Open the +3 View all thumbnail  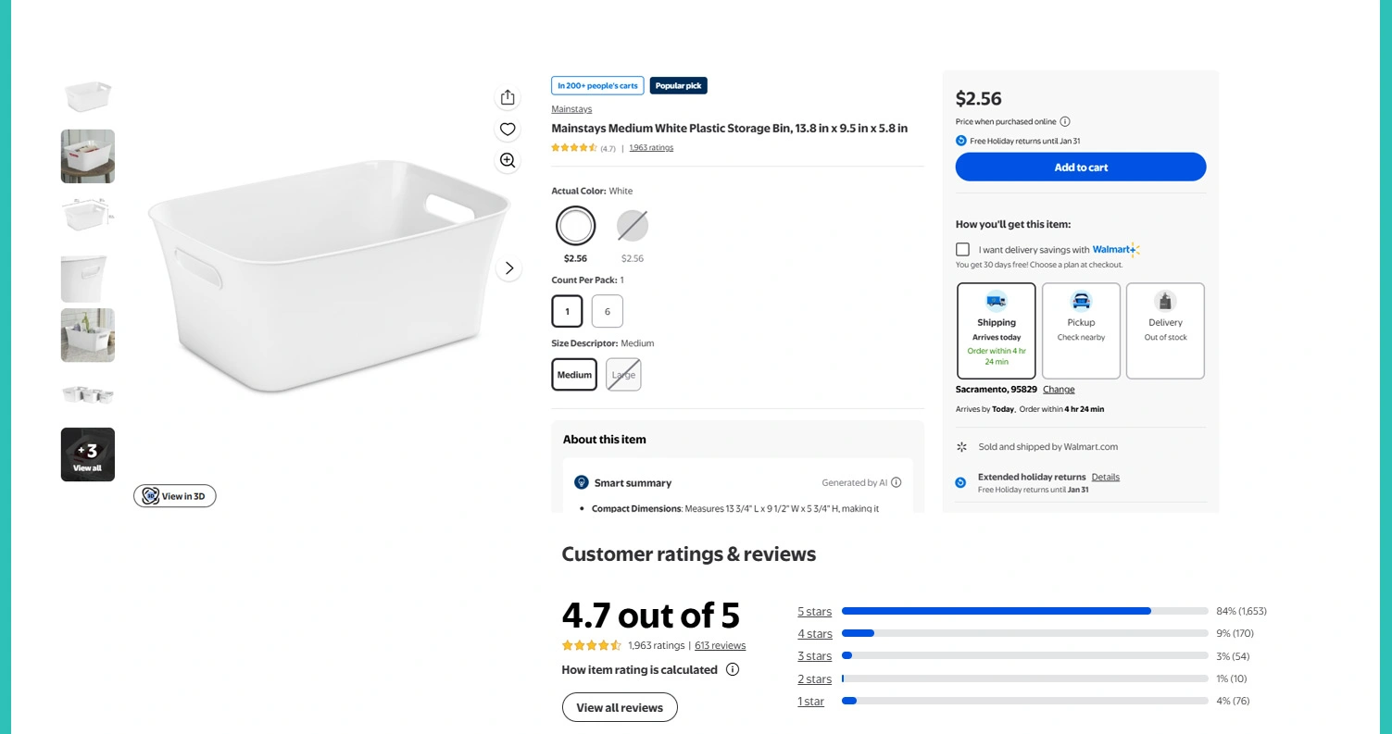coord(88,454)
